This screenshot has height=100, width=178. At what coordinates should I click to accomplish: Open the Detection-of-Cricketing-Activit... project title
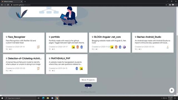25,58
